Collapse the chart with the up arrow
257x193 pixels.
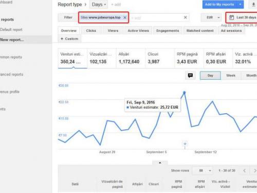(x=160, y=163)
